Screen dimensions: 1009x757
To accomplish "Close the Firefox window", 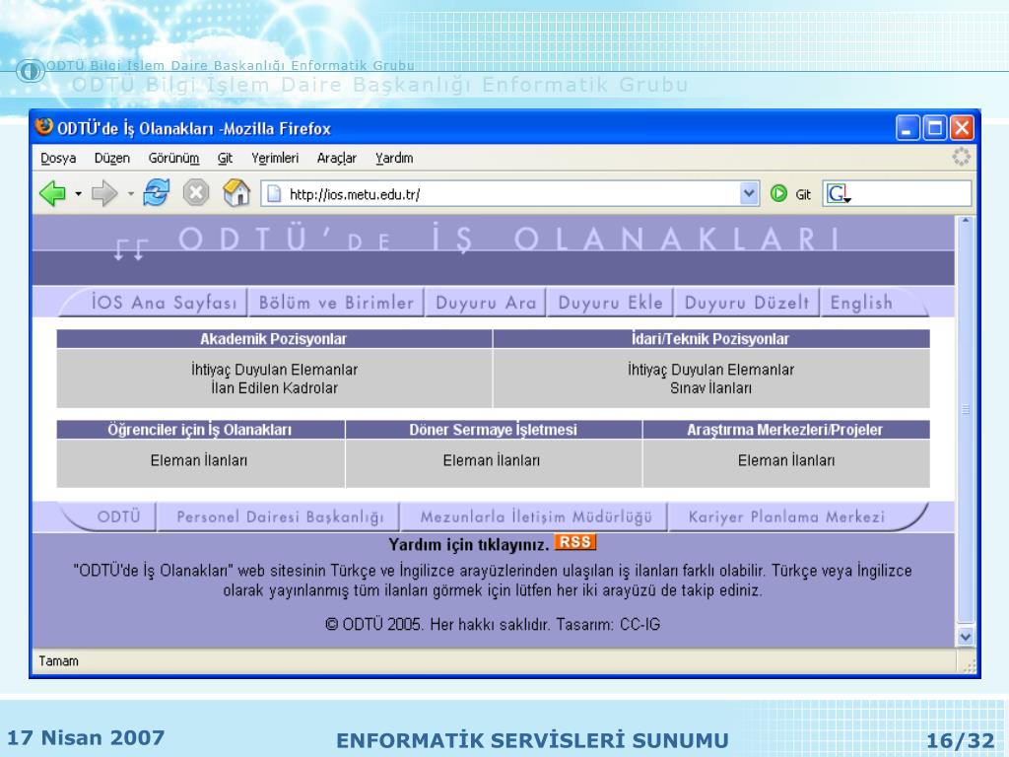I will click(x=962, y=127).
